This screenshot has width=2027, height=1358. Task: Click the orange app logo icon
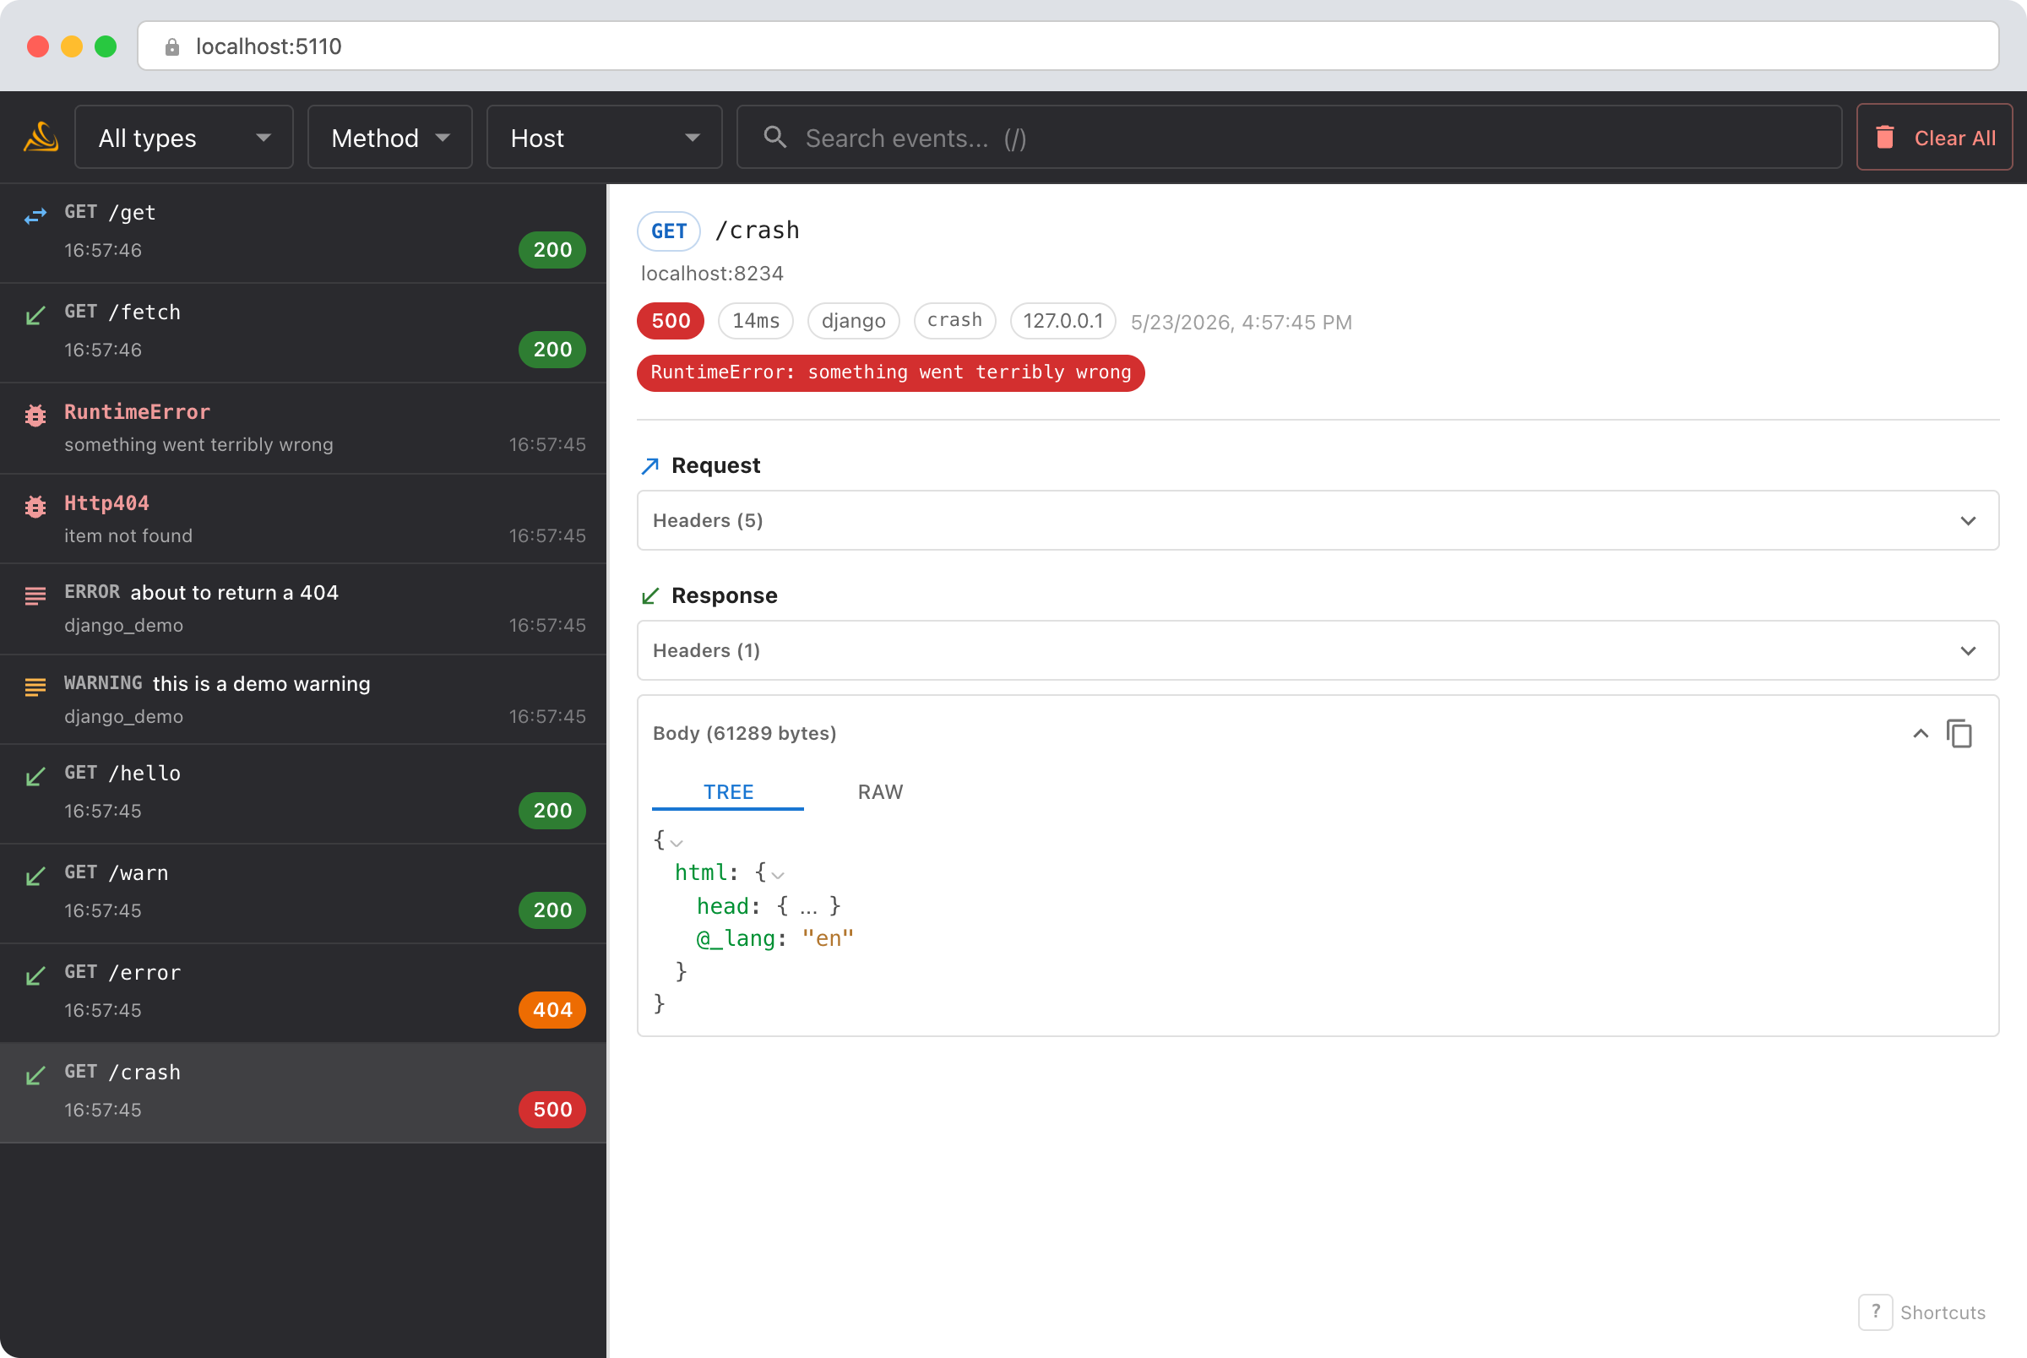41,137
